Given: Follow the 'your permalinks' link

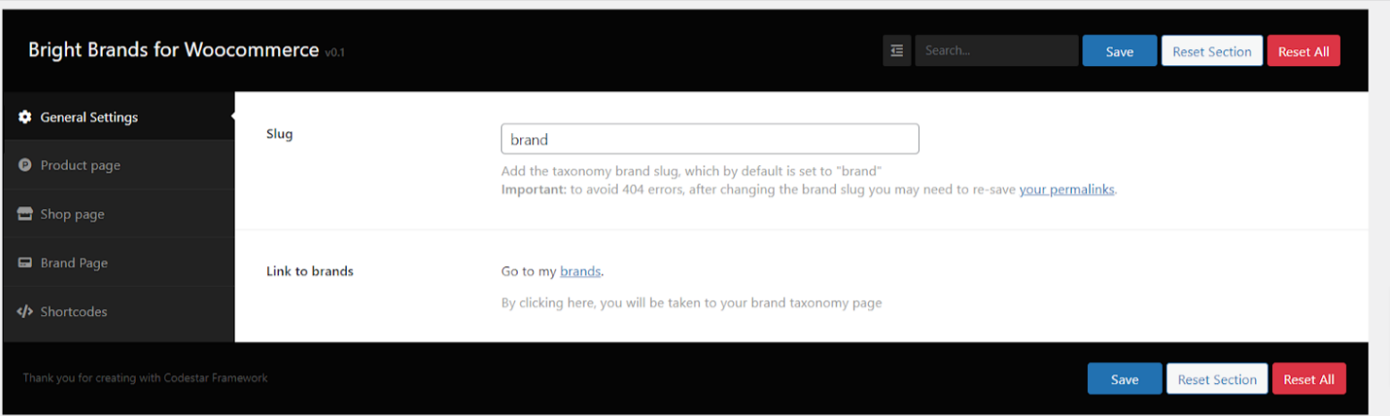Looking at the screenshot, I should pyautogui.click(x=1066, y=190).
